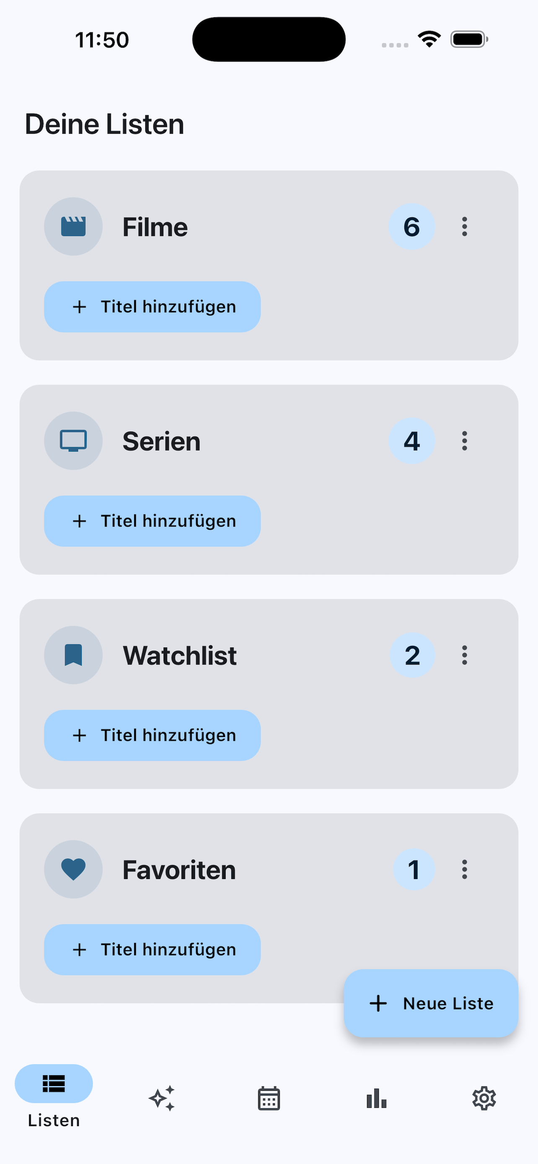The width and height of the screenshot is (538, 1164).
Task: Tap the Serien TV monitor icon
Action: coord(73,440)
